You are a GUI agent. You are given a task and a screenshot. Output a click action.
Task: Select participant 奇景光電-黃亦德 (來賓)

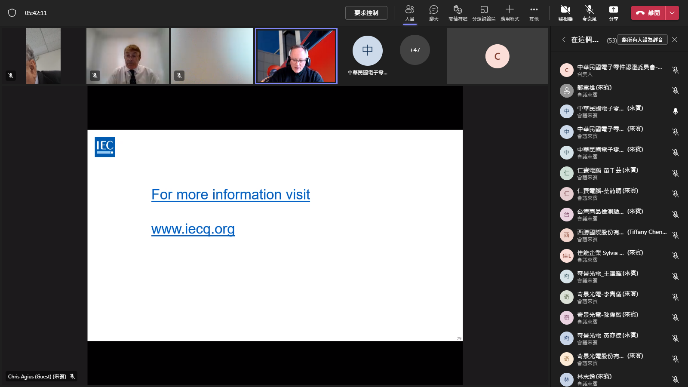(x=619, y=338)
